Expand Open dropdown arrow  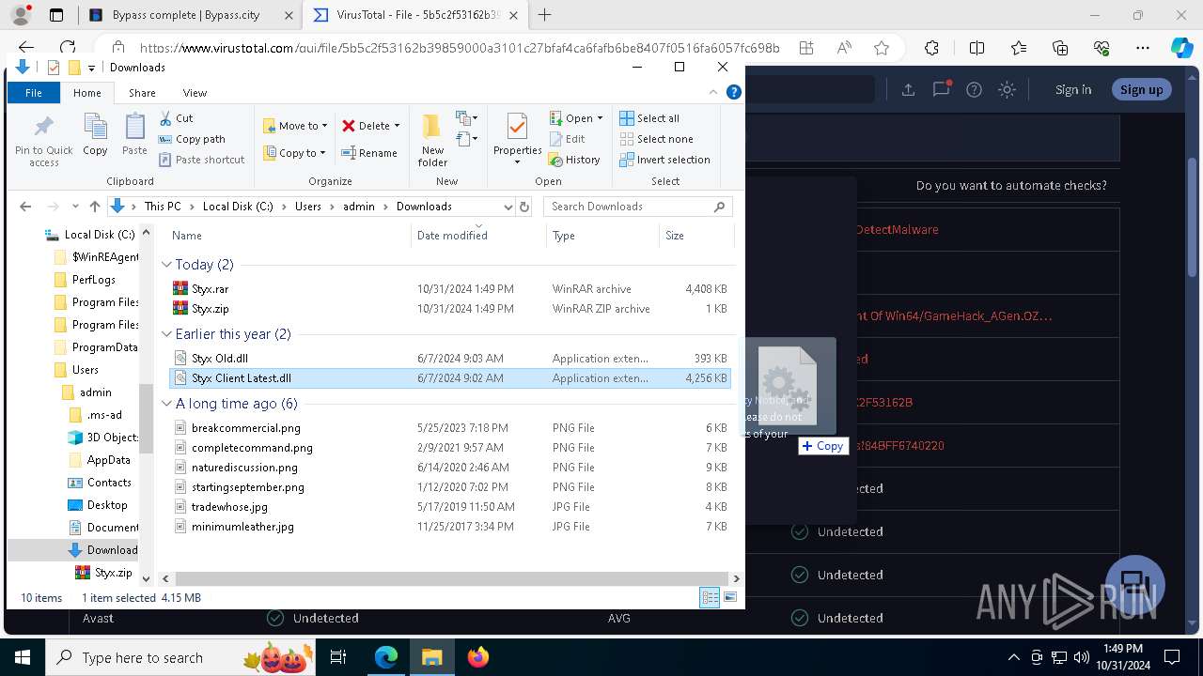tap(600, 118)
